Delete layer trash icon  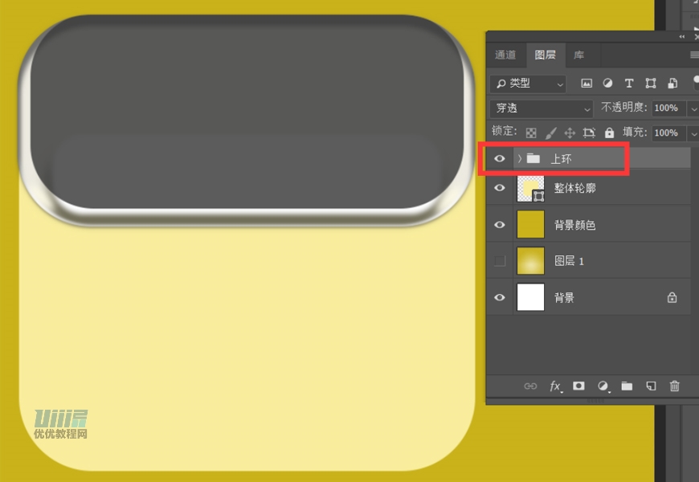674,386
